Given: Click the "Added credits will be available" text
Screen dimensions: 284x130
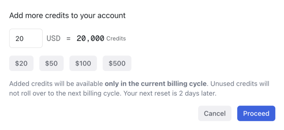Looking at the screenshot, I should pyautogui.click(x=56, y=84).
